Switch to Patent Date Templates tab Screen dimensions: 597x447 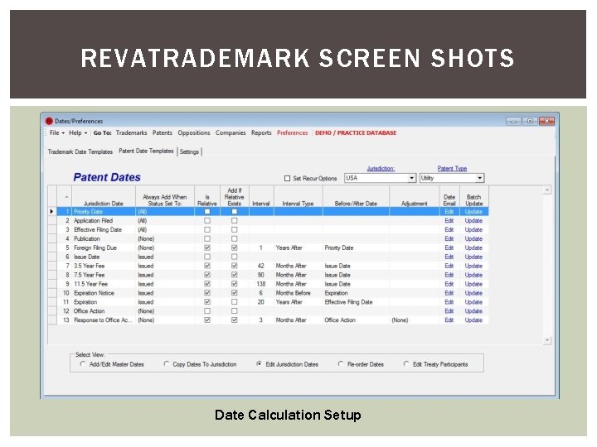coord(146,151)
